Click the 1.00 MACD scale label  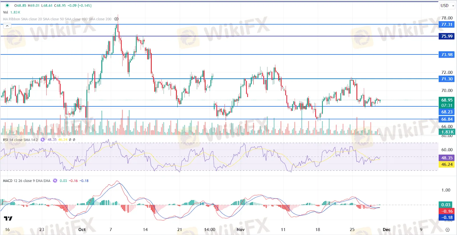(446, 190)
